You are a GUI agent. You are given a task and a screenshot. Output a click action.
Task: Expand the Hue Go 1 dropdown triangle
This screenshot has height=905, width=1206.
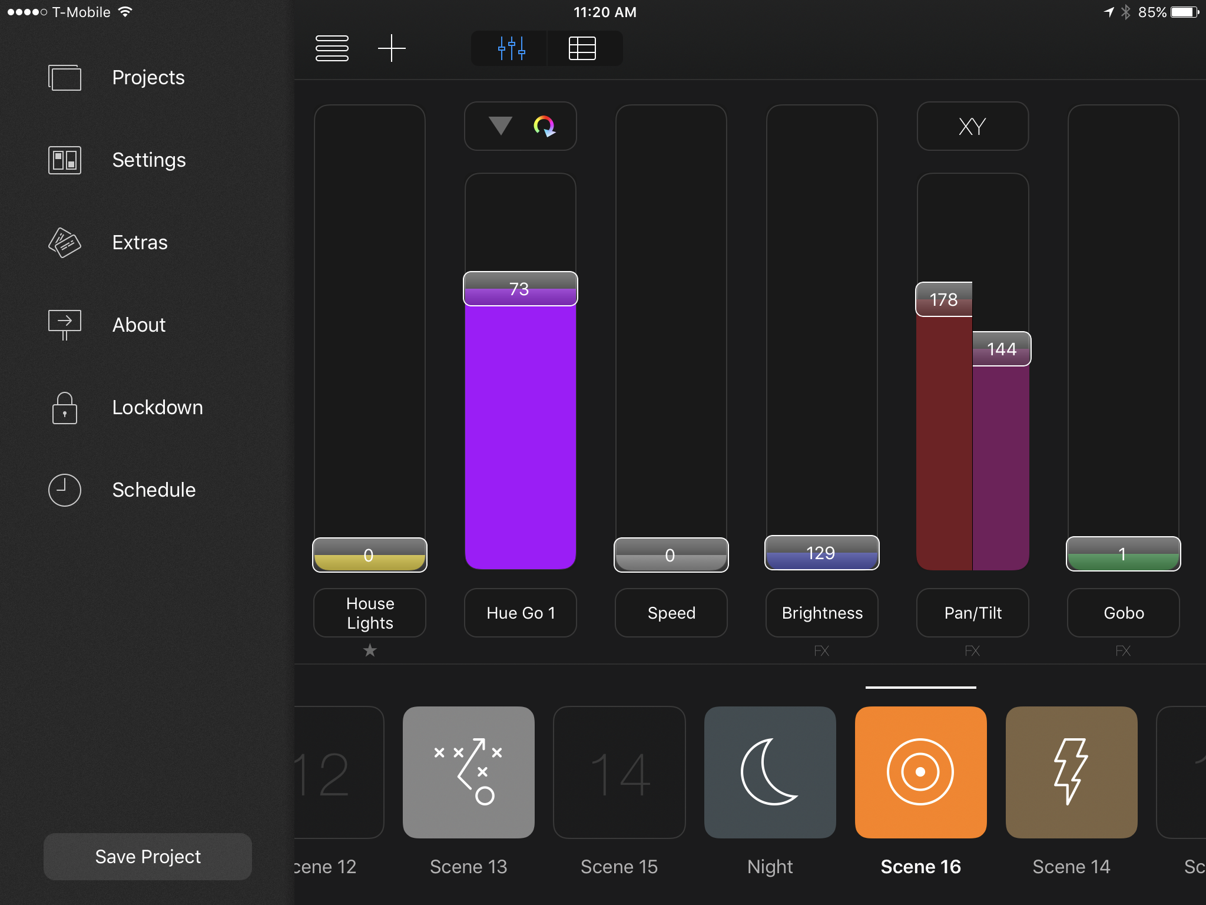tap(501, 125)
